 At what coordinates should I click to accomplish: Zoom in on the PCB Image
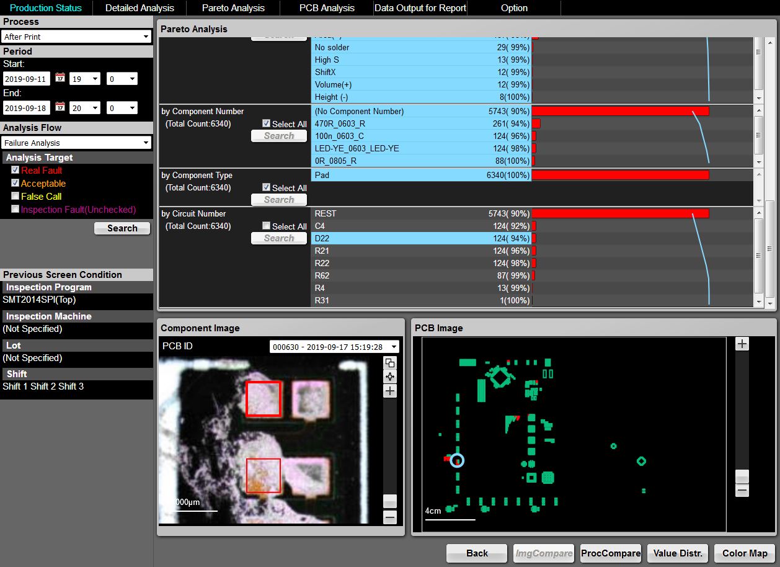click(742, 344)
